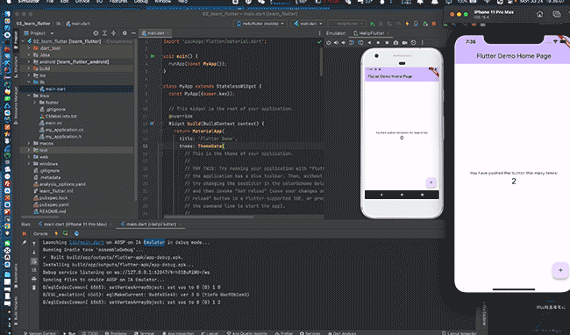Click the editor vertical scrollbar

click(321, 61)
